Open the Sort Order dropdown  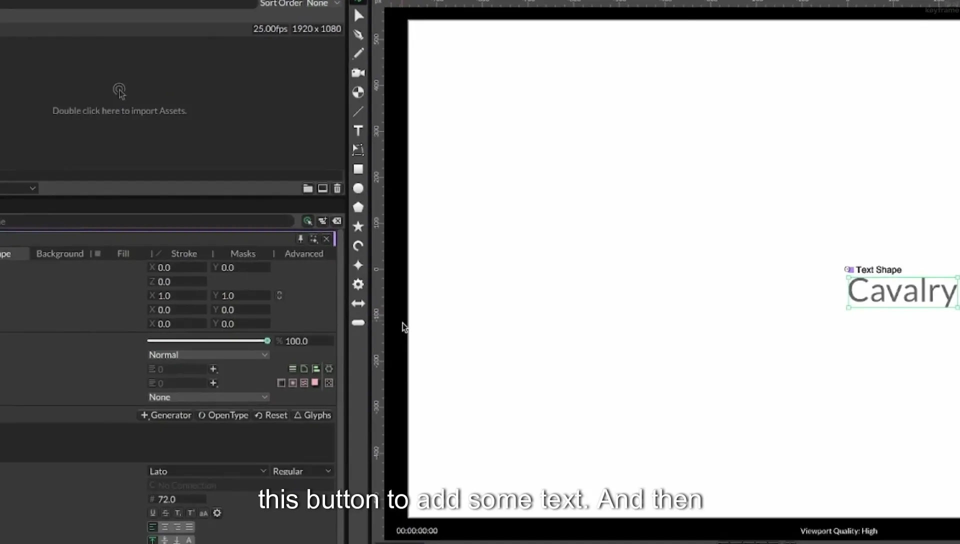(324, 3)
